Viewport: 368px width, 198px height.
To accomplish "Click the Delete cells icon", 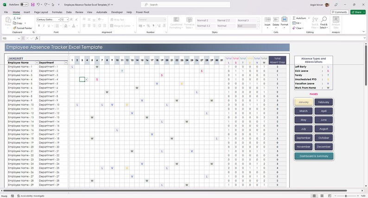I will tap(276, 20).
